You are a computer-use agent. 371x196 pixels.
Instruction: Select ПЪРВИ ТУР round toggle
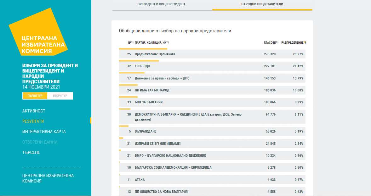click(35, 96)
